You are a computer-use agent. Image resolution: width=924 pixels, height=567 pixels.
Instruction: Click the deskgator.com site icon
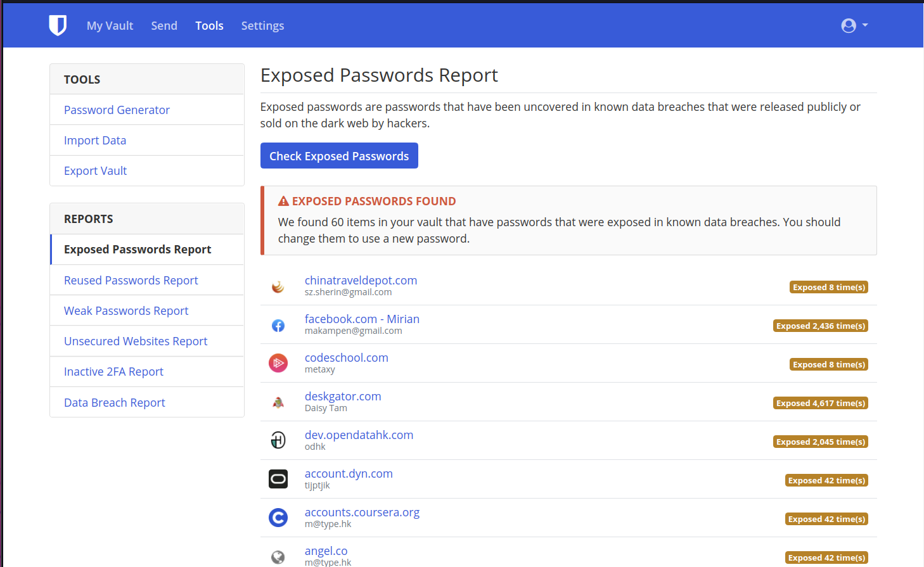point(278,402)
